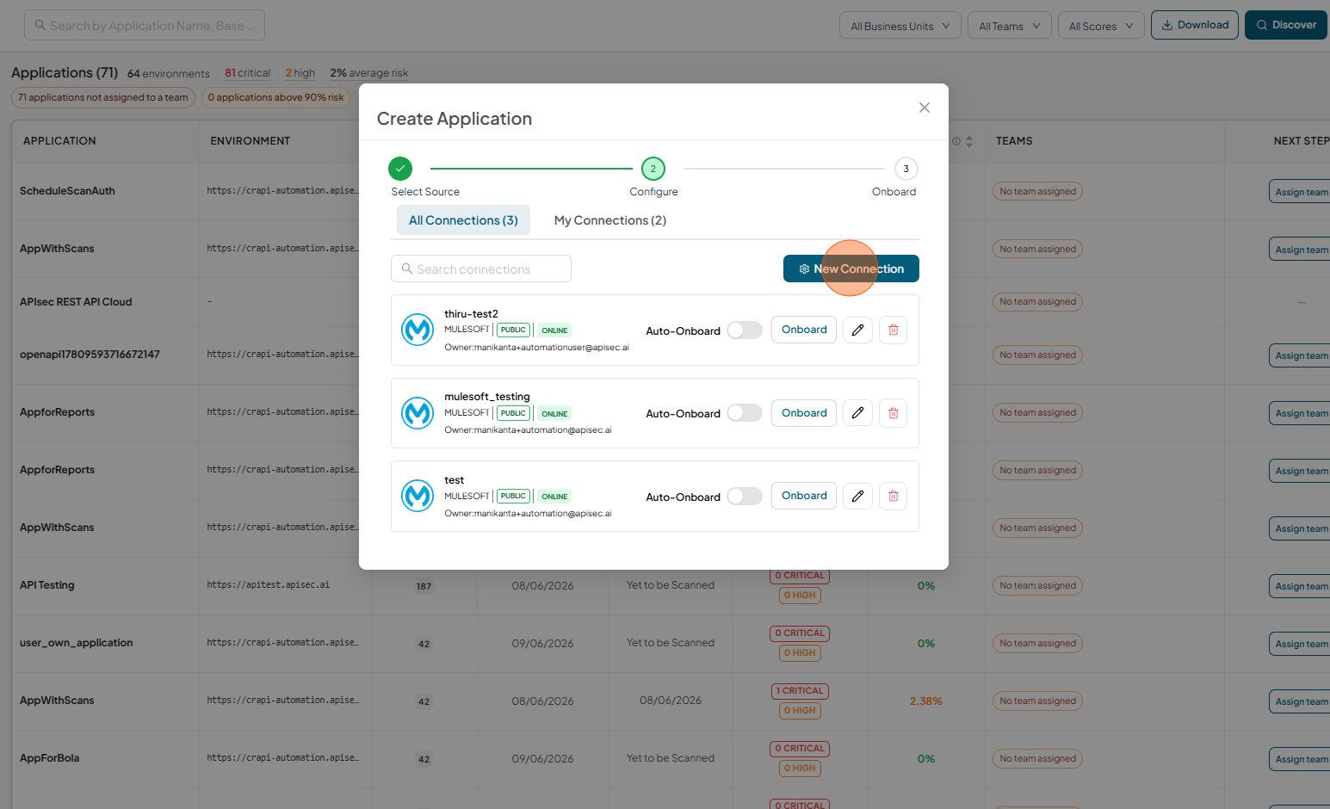
Task: Select step 3 Onboard in progress stepper
Action: tap(906, 169)
